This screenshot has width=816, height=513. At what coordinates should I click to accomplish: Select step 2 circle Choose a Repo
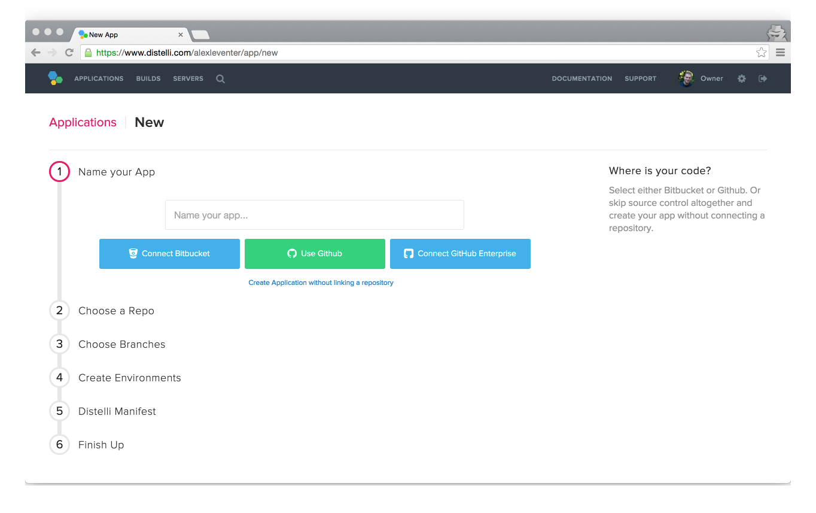59,311
